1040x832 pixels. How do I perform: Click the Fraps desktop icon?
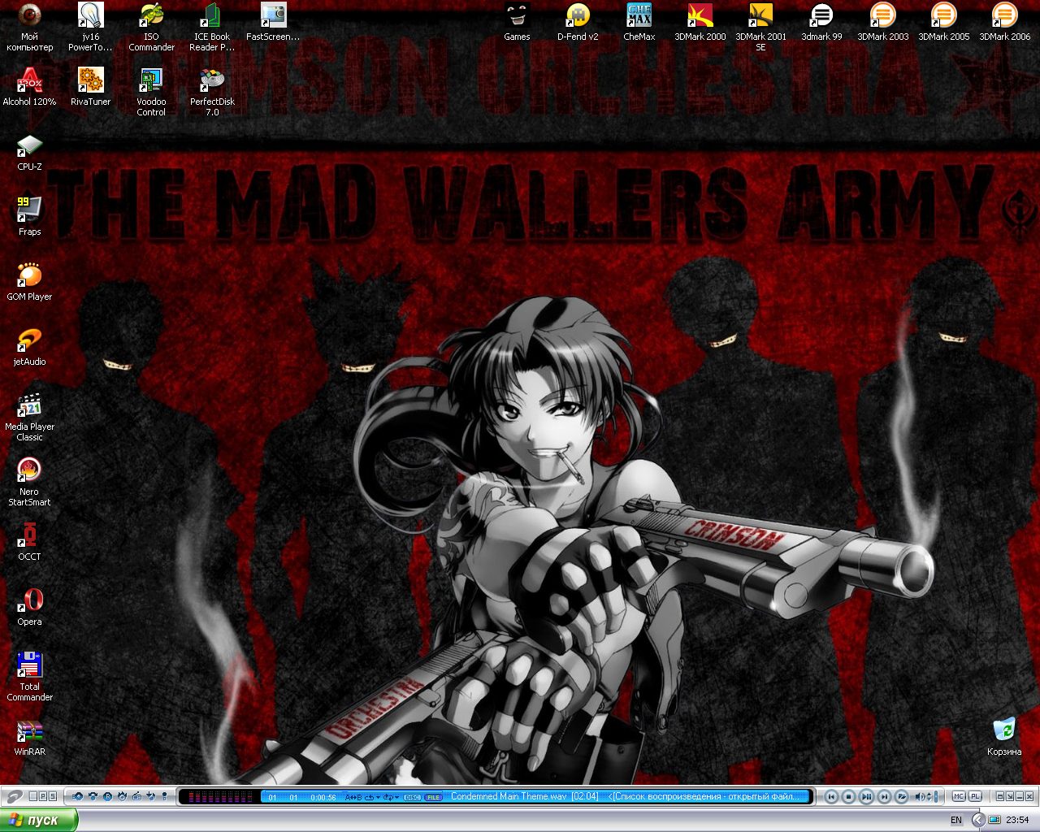(x=29, y=217)
